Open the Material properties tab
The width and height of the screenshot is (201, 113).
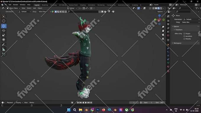click(x=168, y=67)
